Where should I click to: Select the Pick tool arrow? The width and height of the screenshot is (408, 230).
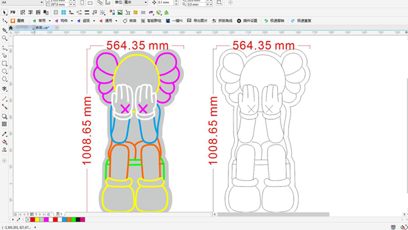(4, 13)
